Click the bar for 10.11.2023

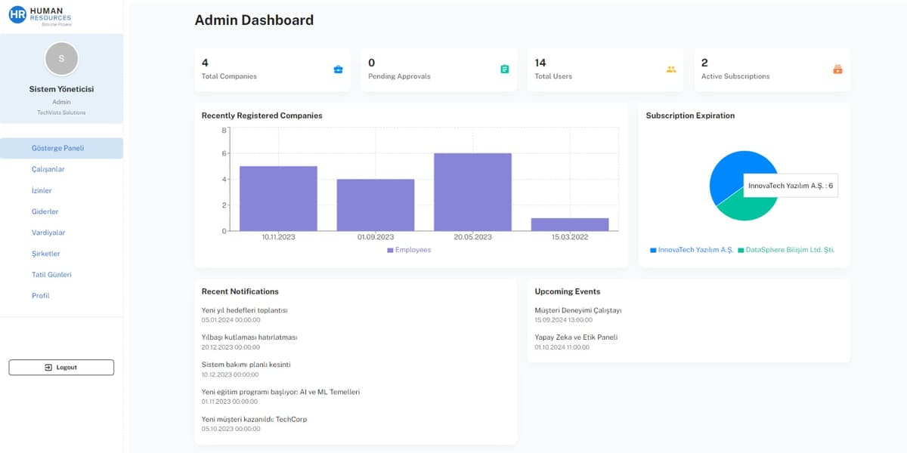278,199
